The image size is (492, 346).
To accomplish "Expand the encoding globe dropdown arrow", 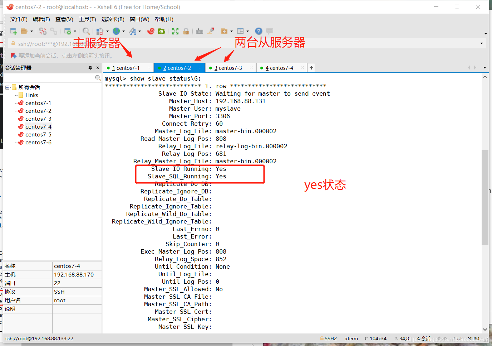I will click(x=124, y=31).
